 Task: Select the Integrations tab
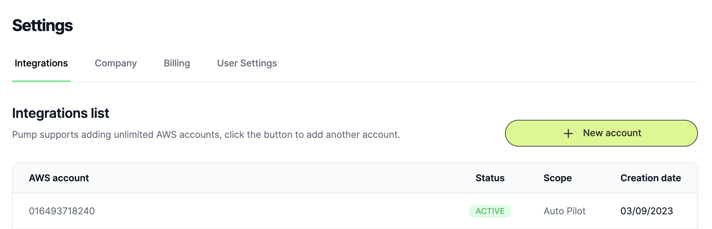coord(41,63)
